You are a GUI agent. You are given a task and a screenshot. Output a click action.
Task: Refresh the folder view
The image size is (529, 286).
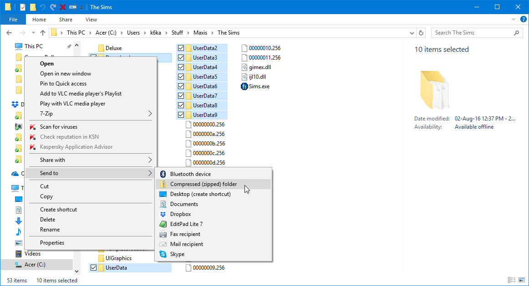coord(421,33)
